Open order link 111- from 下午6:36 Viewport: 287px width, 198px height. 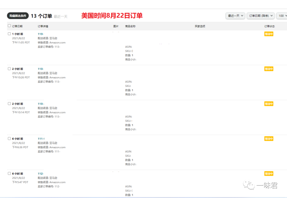(x=41, y=139)
